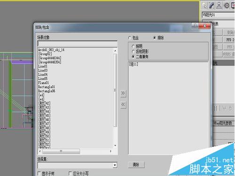The width and height of the screenshot is (235, 176).
Task: Select Arch41_063_obj_14 in the scene list
Action: (51, 50)
